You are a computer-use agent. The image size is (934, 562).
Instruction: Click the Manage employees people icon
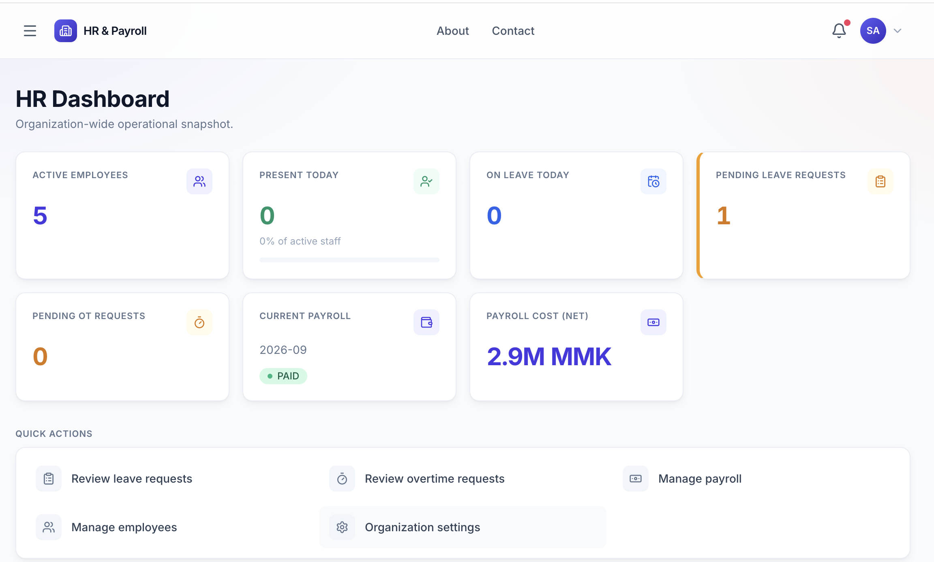(x=49, y=527)
